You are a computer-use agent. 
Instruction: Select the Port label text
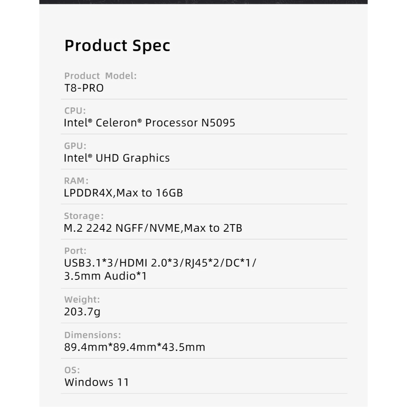[x=75, y=251]
